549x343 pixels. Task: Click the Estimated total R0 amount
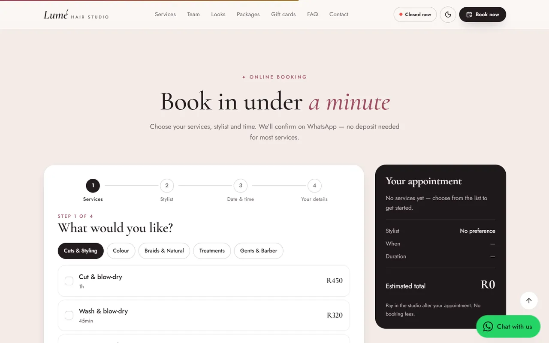coord(488,285)
